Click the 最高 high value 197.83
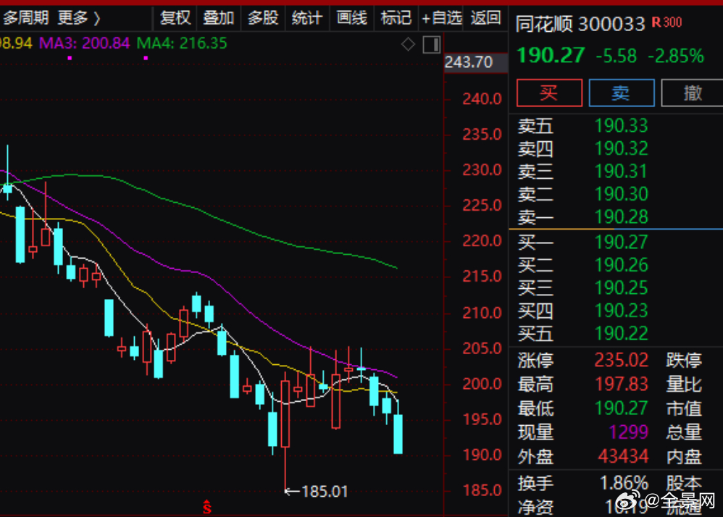723x517 pixels. pyautogui.click(x=621, y=384)
